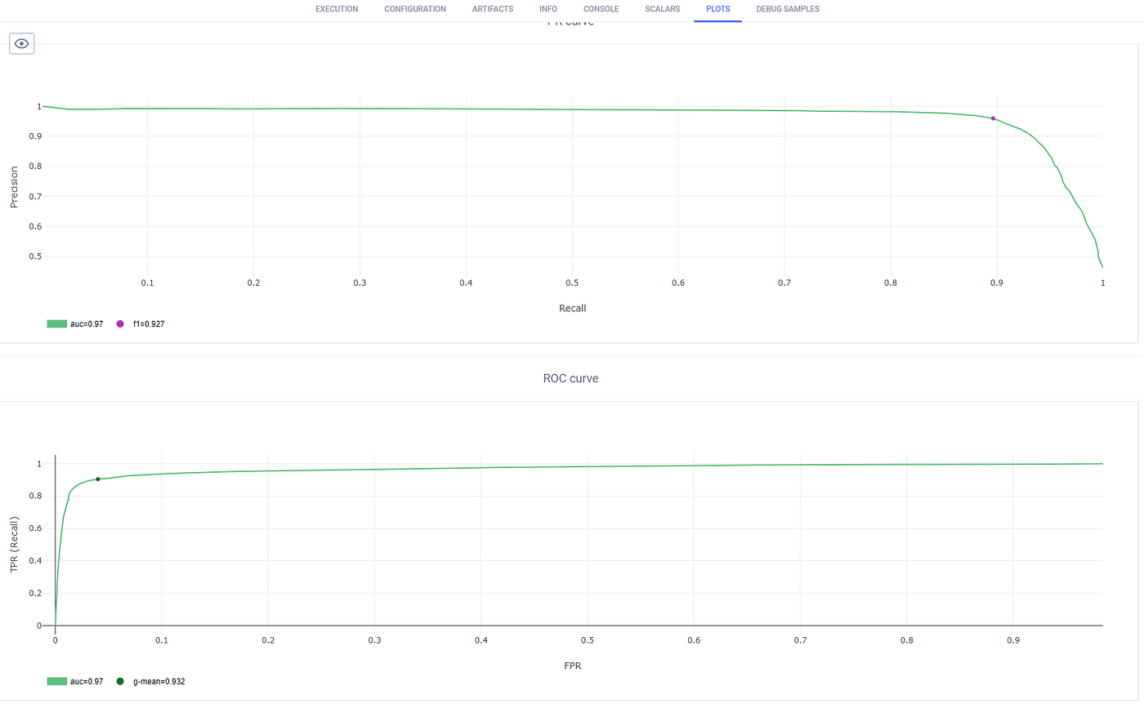Click the ROC curve title
The width and height of the screenshot is (1144, 704).
click(x=570, y=379)
